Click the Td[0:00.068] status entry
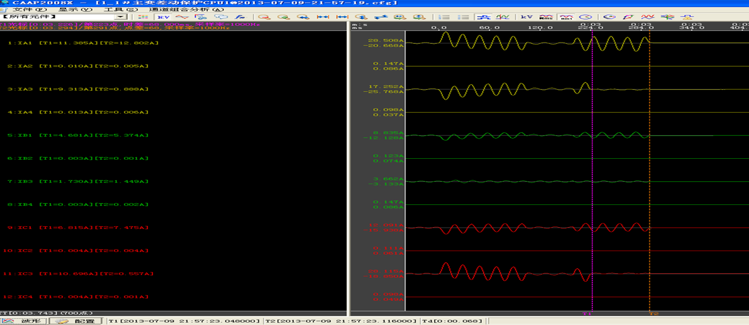This screenshot has height=325, width=749. click(452, 321)
